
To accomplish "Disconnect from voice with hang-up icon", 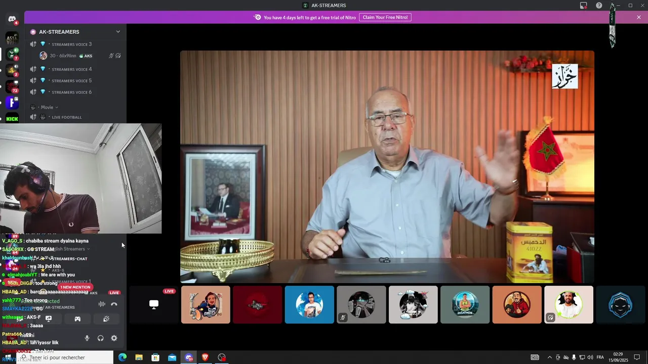I will (114, 304).
